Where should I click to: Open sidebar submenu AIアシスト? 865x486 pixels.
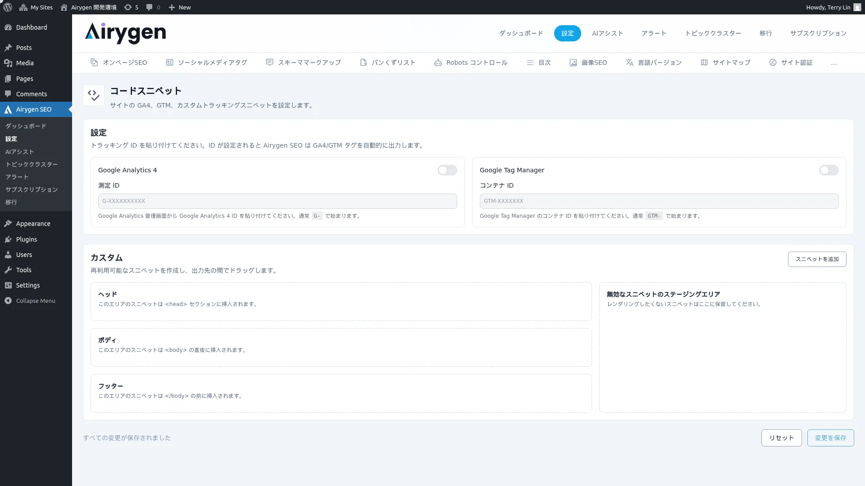(20, 152)
